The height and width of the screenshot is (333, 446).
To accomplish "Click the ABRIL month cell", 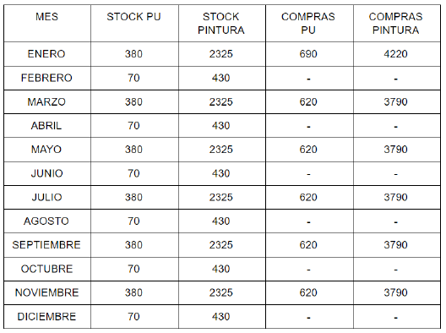I will tap(46, 126).
